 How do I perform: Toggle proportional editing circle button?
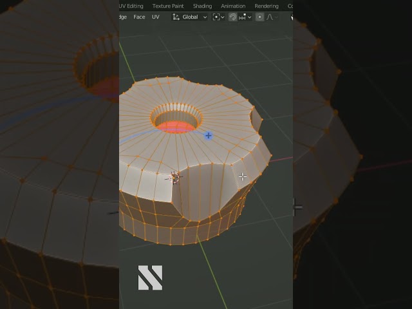tap(259, 17)
